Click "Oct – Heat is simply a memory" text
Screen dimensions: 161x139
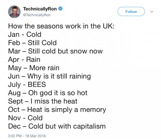tap(57, 110)
